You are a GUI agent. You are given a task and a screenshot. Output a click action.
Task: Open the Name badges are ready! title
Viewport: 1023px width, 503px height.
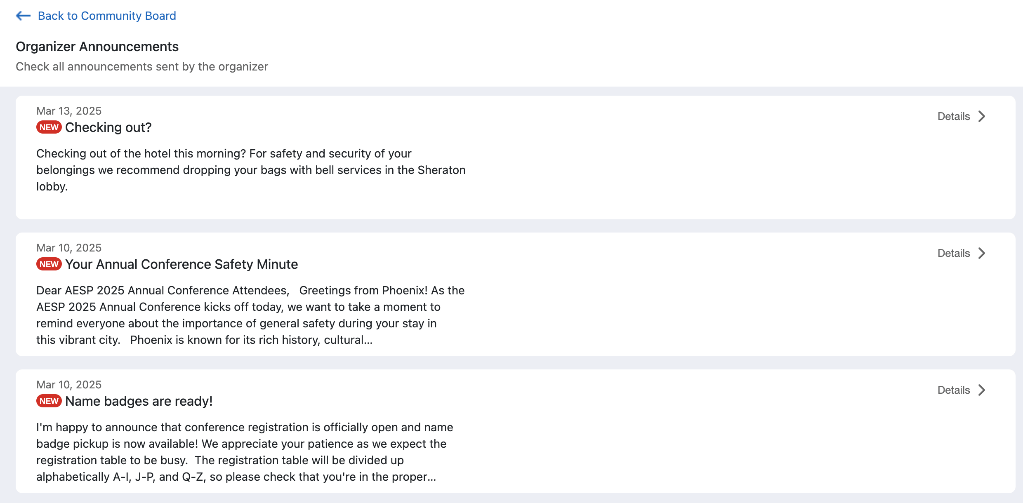(139, 401)
